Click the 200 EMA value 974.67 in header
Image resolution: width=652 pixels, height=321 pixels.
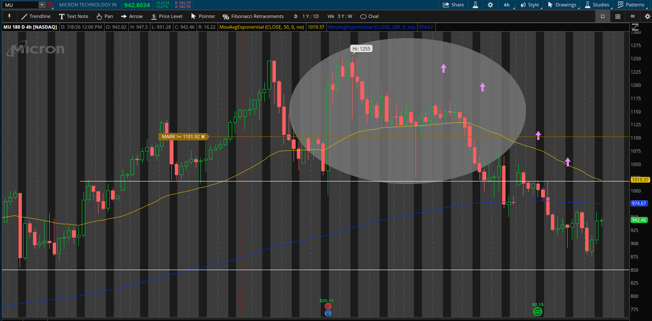pos(426,27)
